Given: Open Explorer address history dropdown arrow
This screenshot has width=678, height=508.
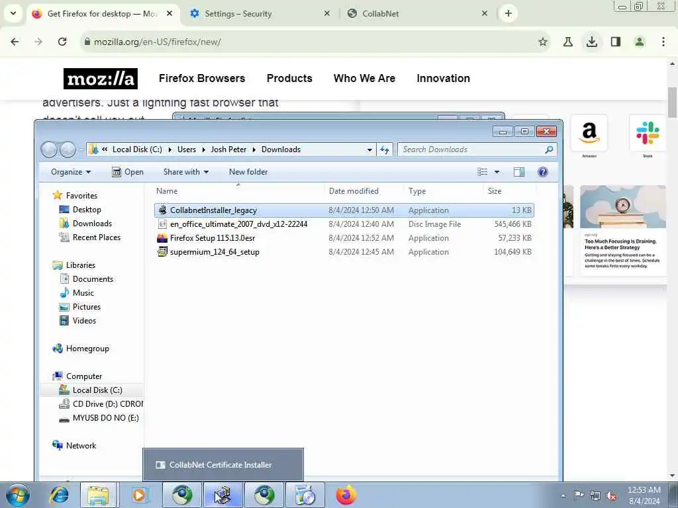Looking at the screenshot, I should click(x=369, y=149).
